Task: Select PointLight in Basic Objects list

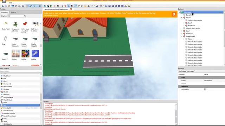Action: coord(20,108)
